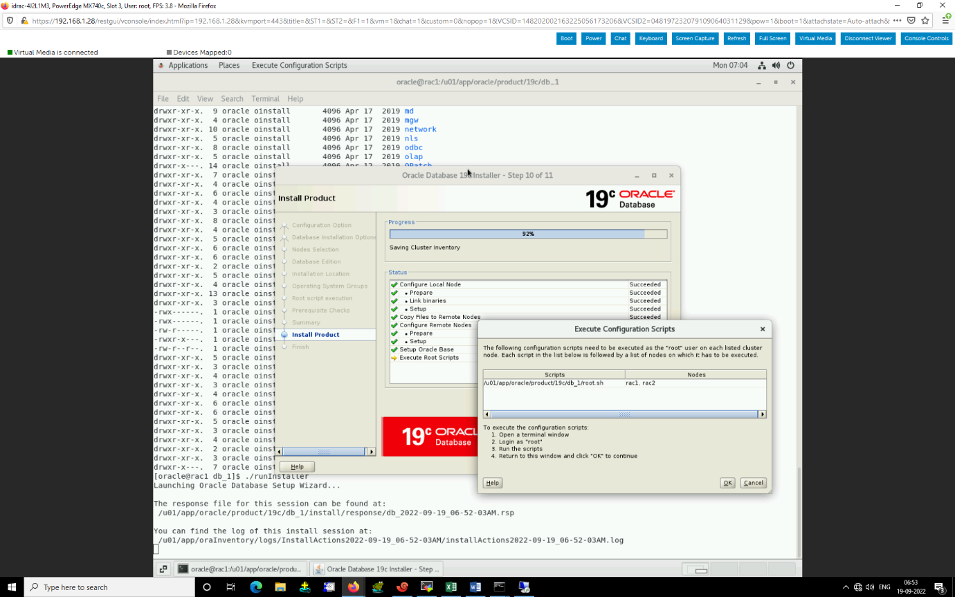The image size is (955, 597).
Task: Click the scripts table horizontal scrollbar thumb
Action: click(624, 414)
